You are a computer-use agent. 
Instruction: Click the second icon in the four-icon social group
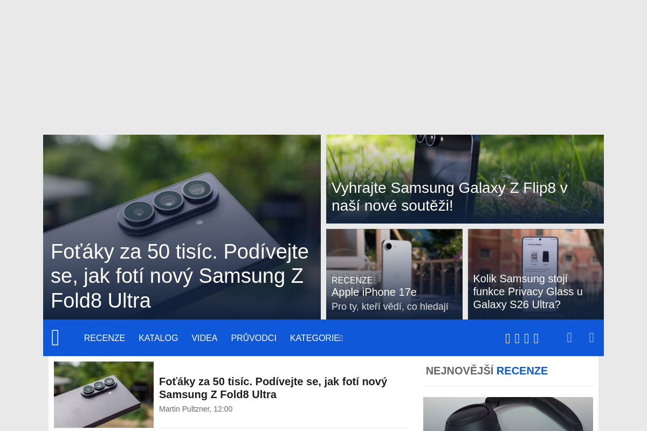point(517,338)
